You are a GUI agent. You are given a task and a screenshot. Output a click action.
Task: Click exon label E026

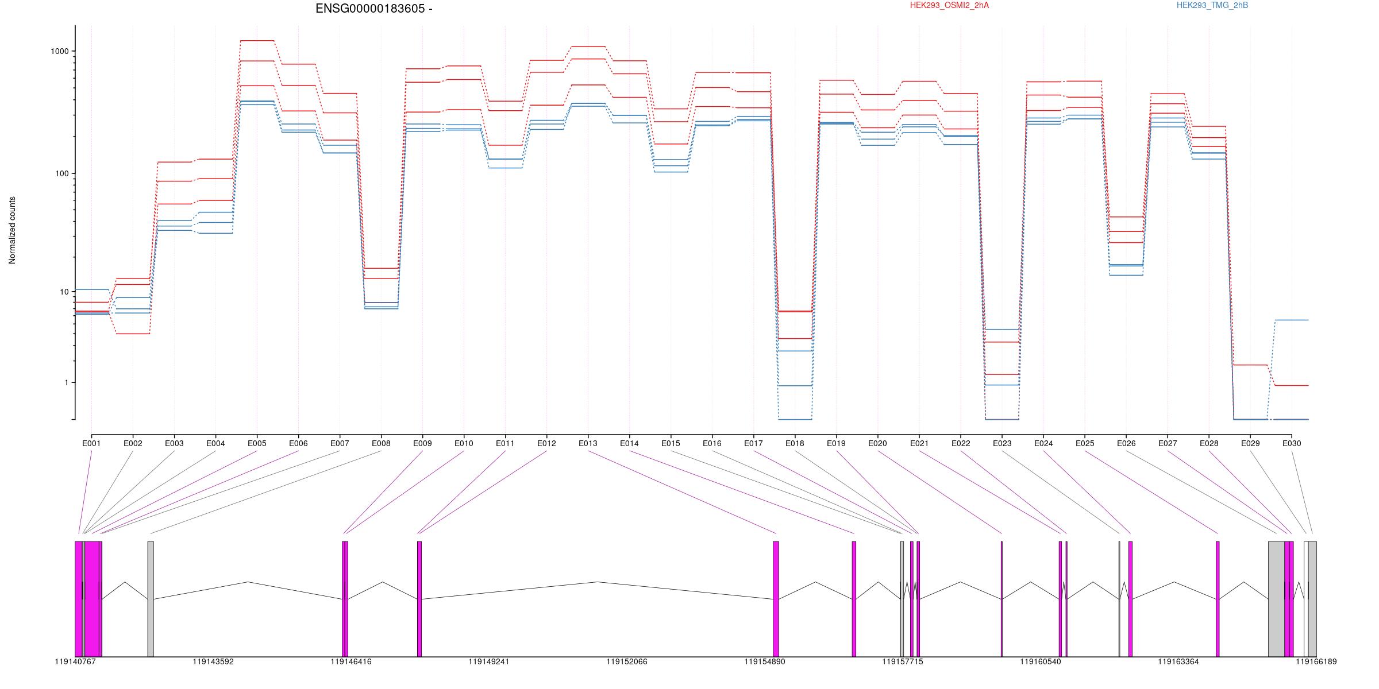tap(1126, 443)
